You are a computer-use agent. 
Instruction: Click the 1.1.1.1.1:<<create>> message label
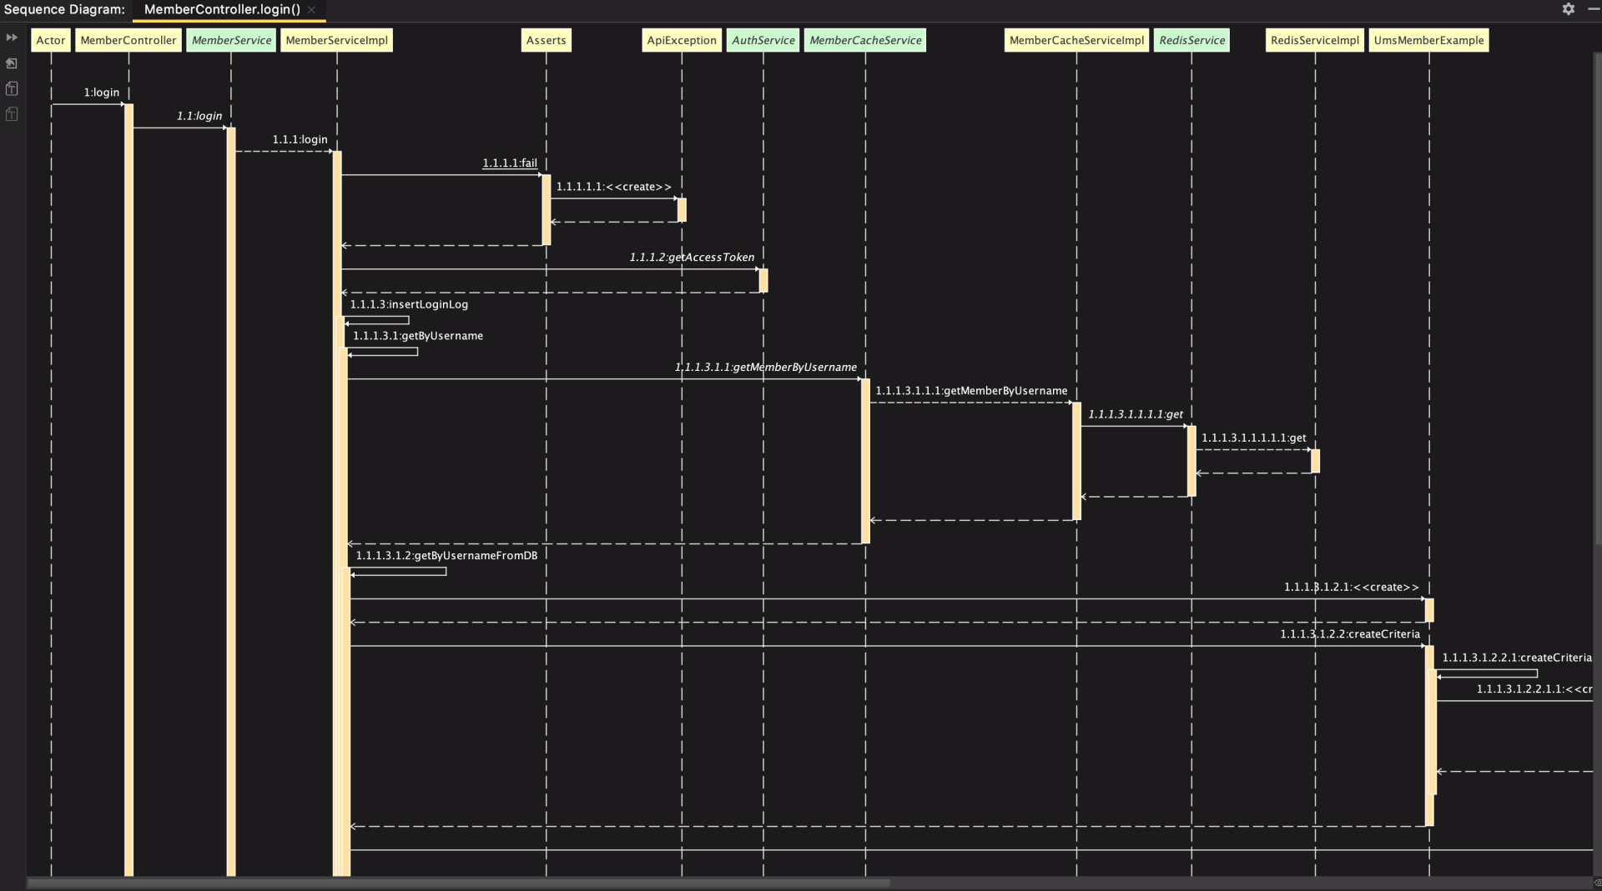point(614,187)
